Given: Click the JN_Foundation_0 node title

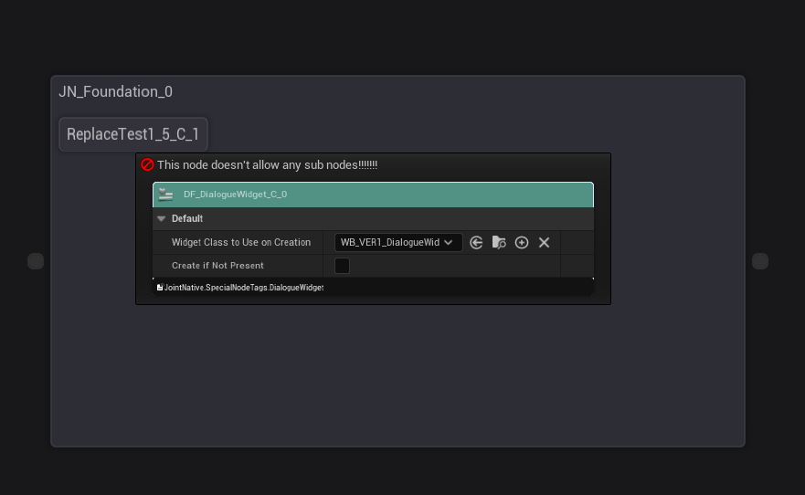Looking at the screenshot, I should tap(115, 92).
